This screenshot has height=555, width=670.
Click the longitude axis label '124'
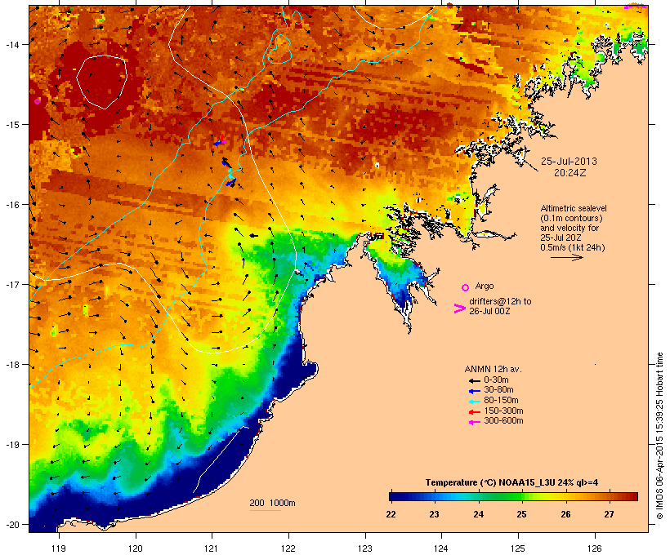pyautogui.click(x=441, y=548)
